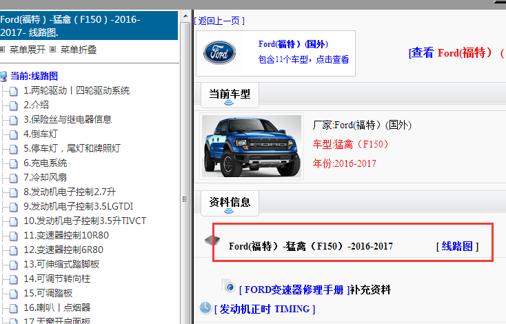
Task: Open 14.可调节转向柱
Action: [x=57, y=279]
